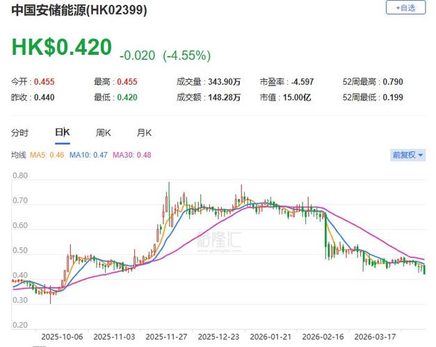This screenshot has width=436, height=347.
Task: Click the 0.60 price axis label
Action: (x=20, y=226)
